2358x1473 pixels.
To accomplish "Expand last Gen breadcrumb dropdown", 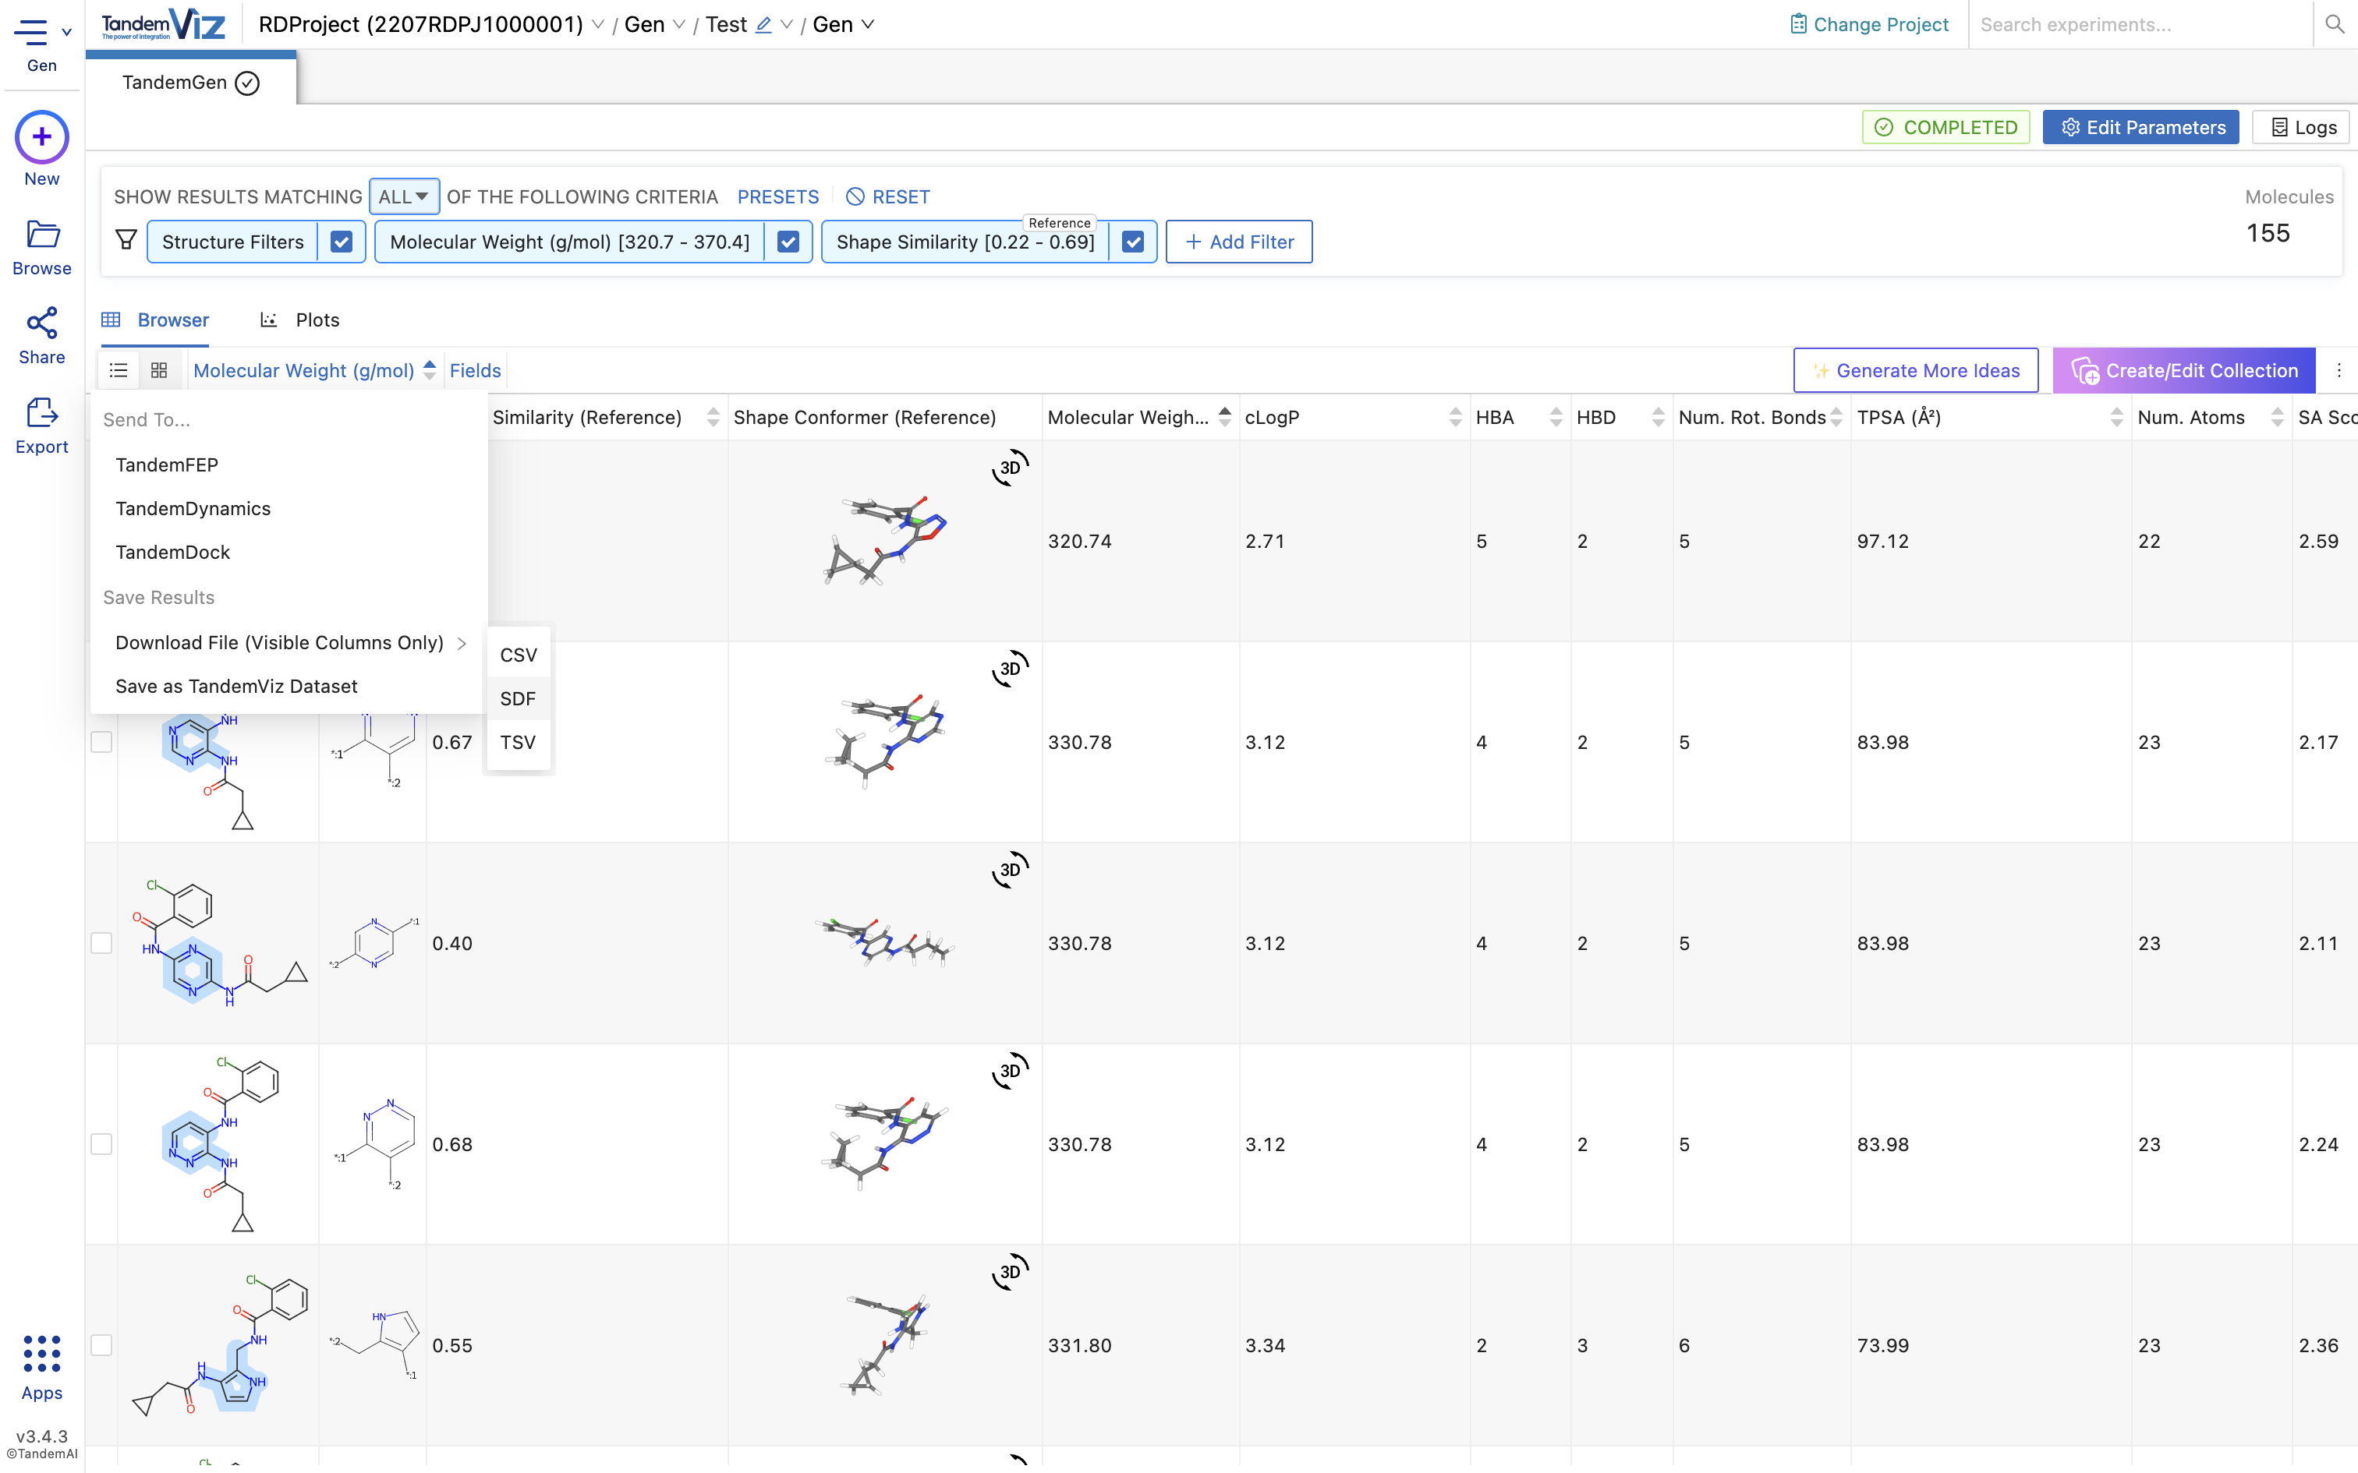I will coord(868,25).
